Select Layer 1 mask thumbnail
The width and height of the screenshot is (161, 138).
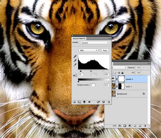tap(121, 86)
